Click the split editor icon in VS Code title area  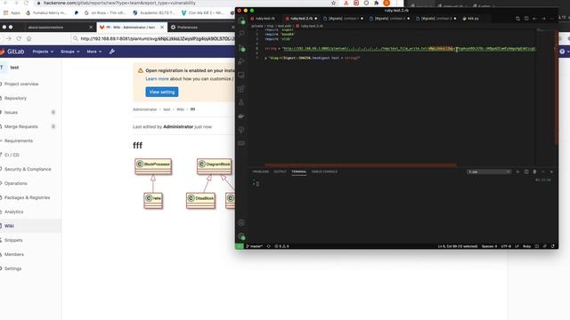[526, 18]
